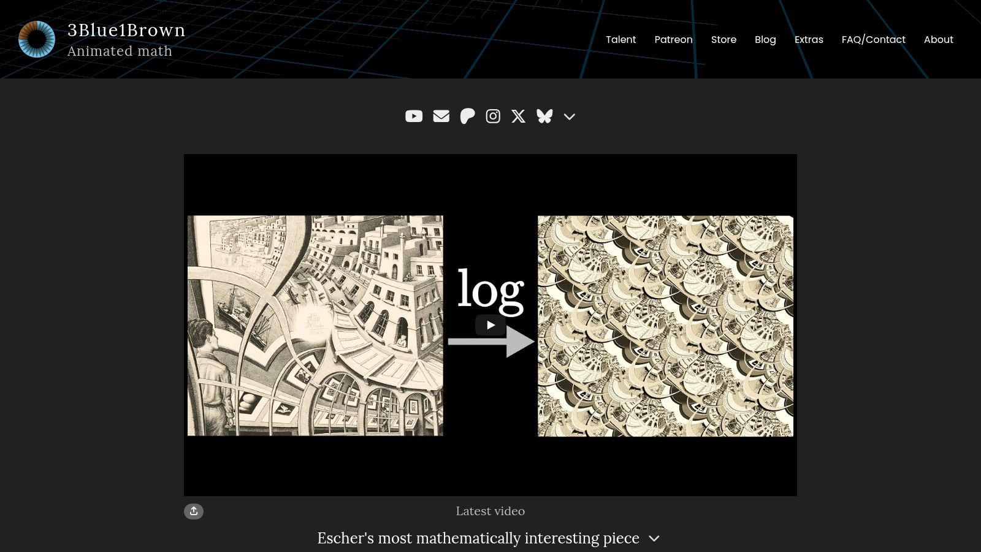Click the 3Blue1Brown site title
Image resolution: width=981 pixels, height=552 pixels.
[x=126, y=30]
